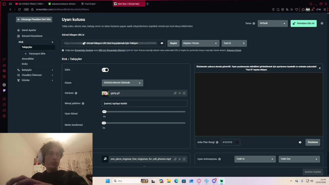Click the Görüntü info icon
The height and width of the screenshot is (185, 329).
[x=76, y=93]
